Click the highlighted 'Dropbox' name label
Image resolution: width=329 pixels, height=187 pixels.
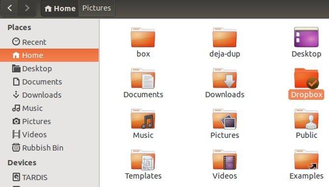(306, 94)
